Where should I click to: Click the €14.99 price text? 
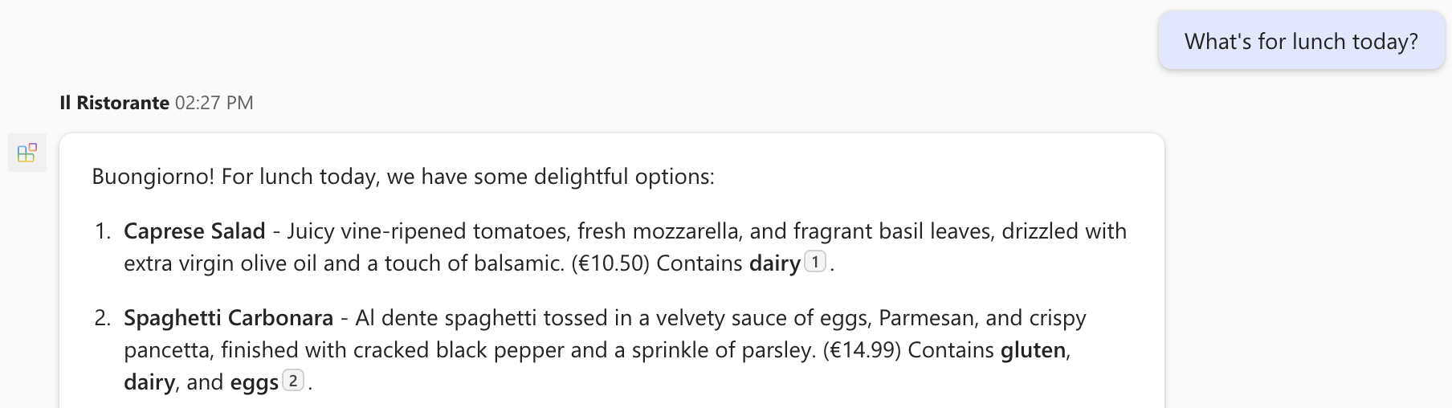[862, 350]
